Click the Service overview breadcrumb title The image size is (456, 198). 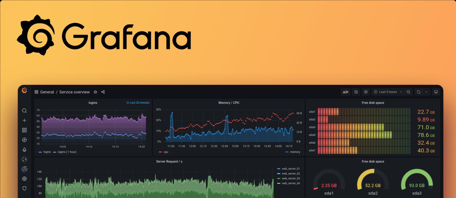coord(75,92)
